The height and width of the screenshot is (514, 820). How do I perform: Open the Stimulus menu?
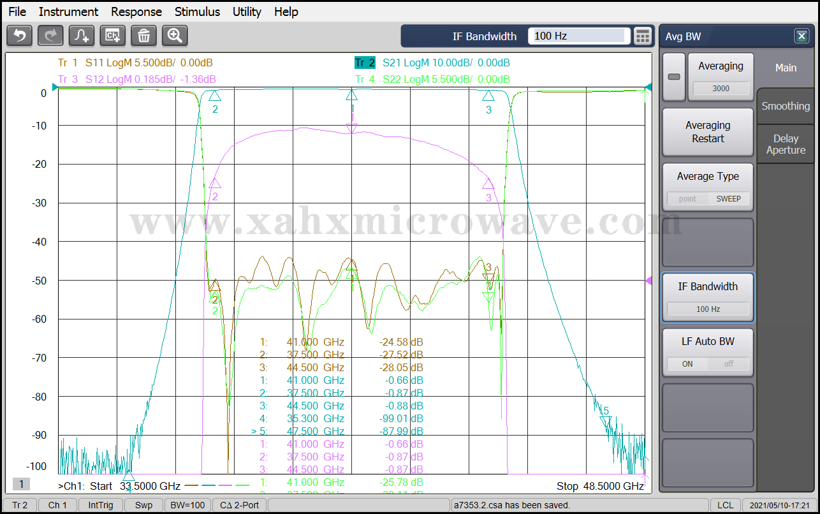click(197, 11)
